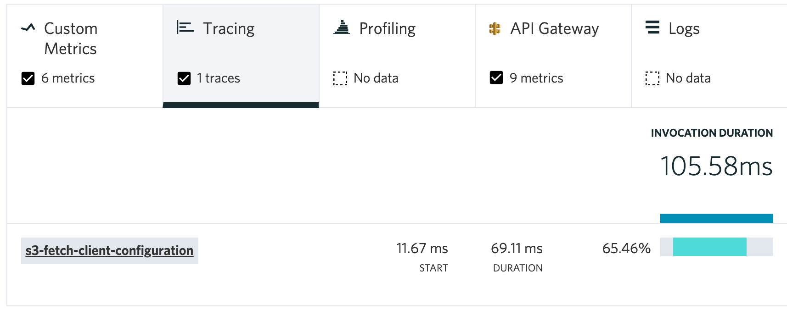This screenshot has height=310, width=787.
Task: Click the 105.58ms invocation duration value
Action: tap(716, 166)
